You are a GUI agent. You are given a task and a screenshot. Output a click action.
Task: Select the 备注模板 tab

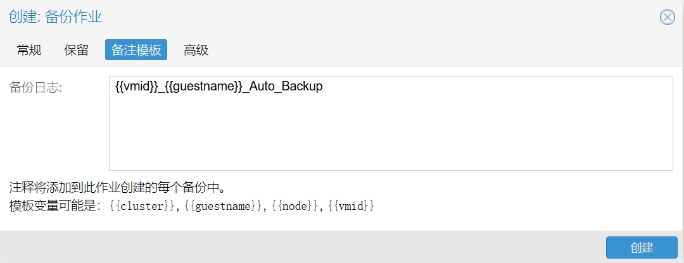(x=136, y=50)
